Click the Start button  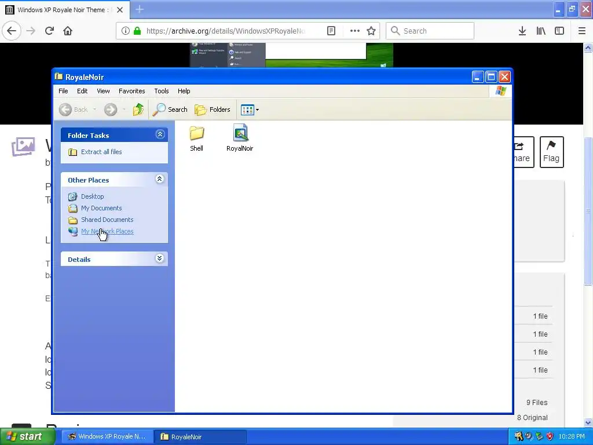click(27, 436)
